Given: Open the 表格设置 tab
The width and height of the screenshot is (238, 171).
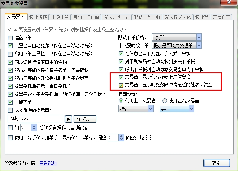Looking at the screenshot, I should click(x=221, y=17).
